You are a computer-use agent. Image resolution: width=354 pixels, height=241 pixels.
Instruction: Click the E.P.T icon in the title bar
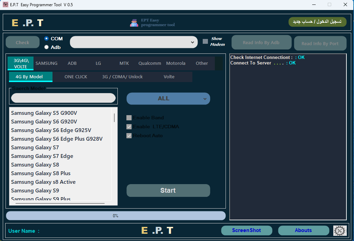click(x=5, y=4)
